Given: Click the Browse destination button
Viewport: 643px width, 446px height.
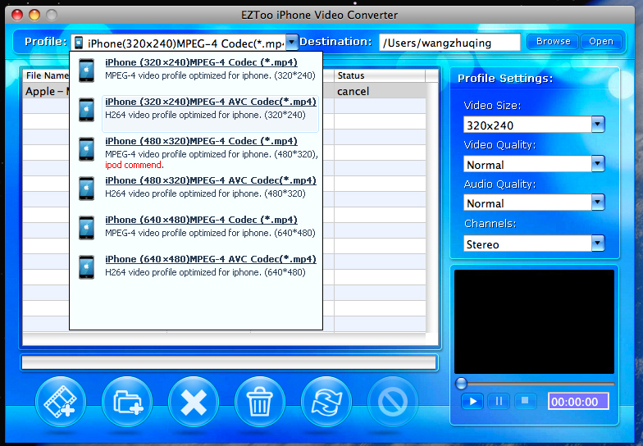Looking at the screenshot, I should tap(553, 41).
